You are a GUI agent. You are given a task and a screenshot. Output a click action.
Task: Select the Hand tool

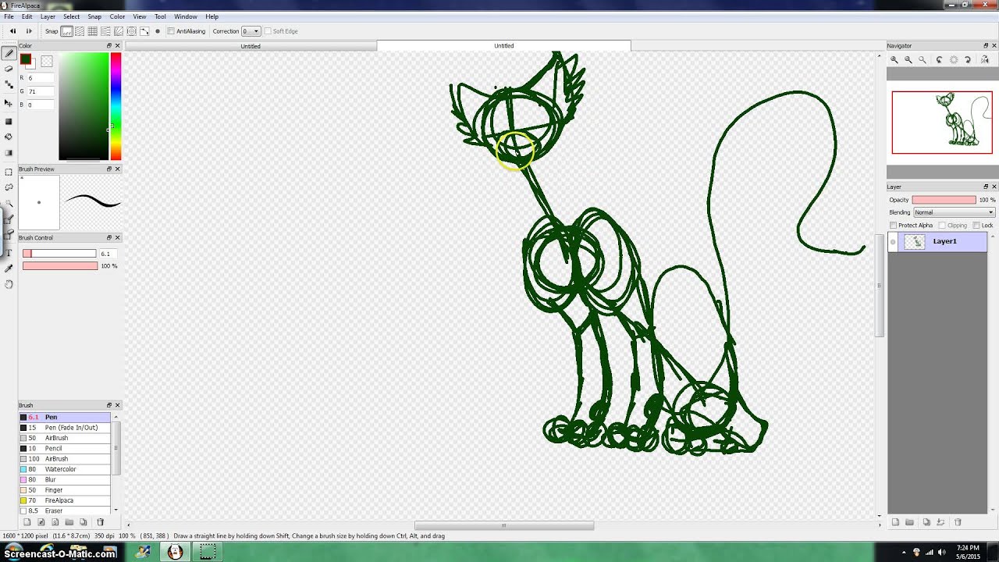9,284
